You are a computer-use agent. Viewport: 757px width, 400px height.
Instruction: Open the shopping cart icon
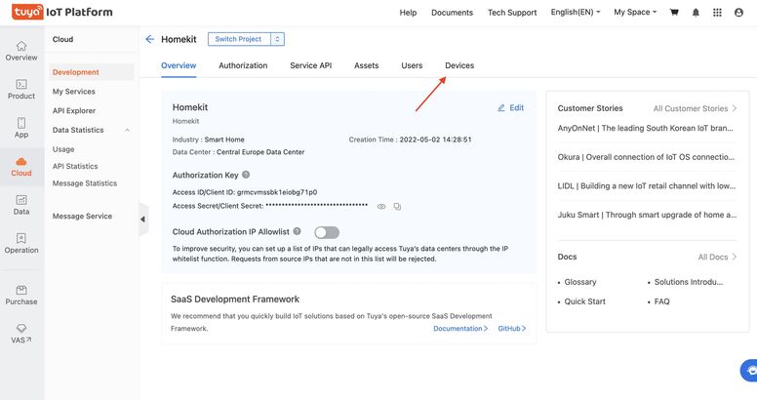[674, 13]
